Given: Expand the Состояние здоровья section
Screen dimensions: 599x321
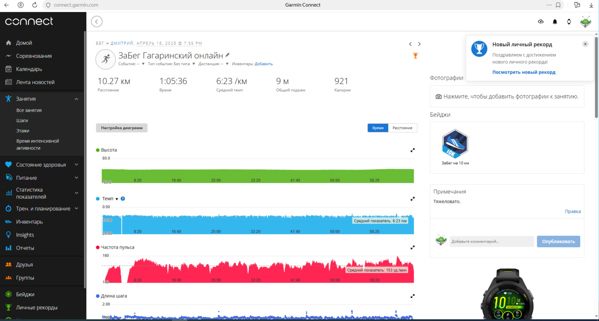Looking at the screenshot, I should pos(76,165).
